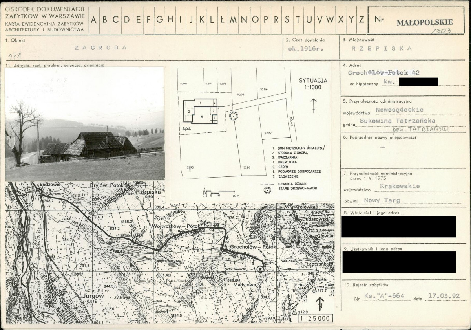
Task: Click the circled location marker on the map
Action: click(x=259, y=269)
